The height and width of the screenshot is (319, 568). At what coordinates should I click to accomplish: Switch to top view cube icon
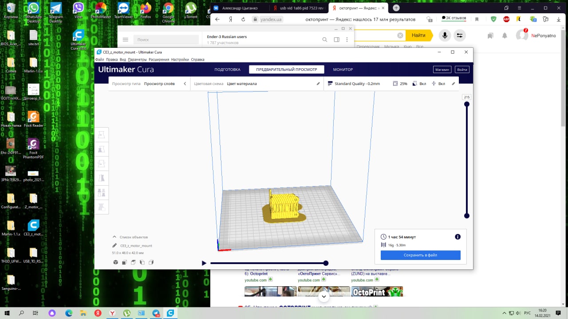tap(133, 262)
